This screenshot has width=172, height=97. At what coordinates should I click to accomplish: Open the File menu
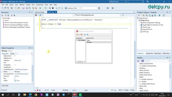coord(3,5)
